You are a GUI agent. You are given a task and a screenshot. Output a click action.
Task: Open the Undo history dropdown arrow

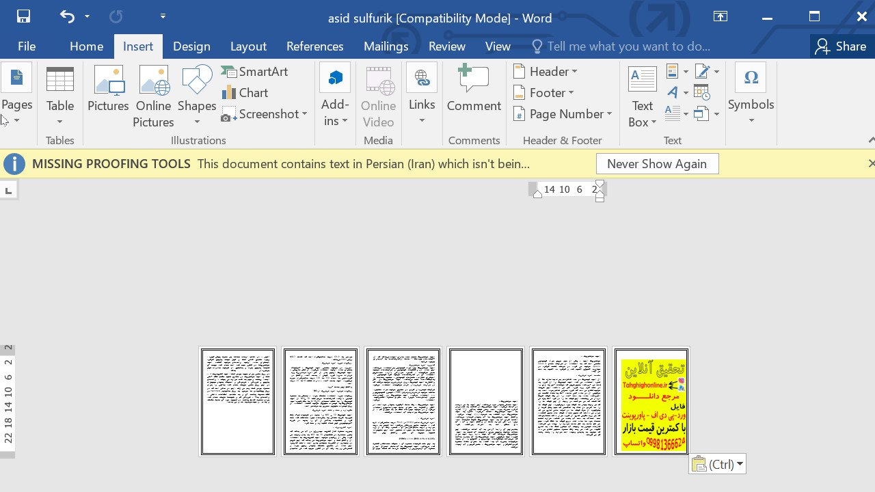tap(87, 16)
